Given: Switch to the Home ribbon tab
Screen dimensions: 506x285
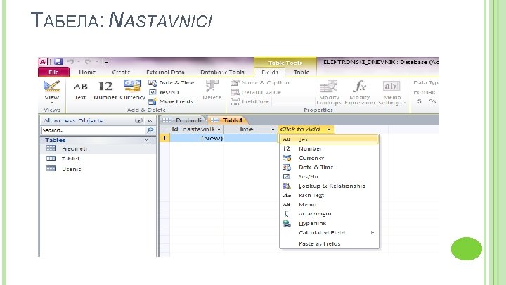Looking at the screenshot, I should [x=87, y=72].
